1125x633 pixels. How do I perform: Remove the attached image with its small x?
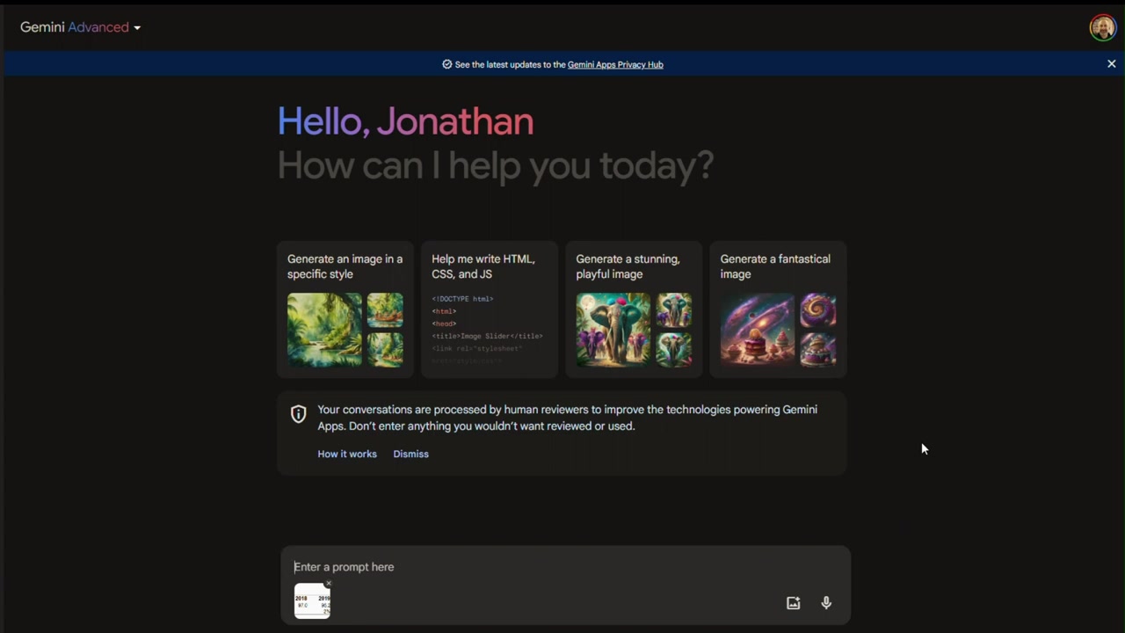tap(328, 583)
